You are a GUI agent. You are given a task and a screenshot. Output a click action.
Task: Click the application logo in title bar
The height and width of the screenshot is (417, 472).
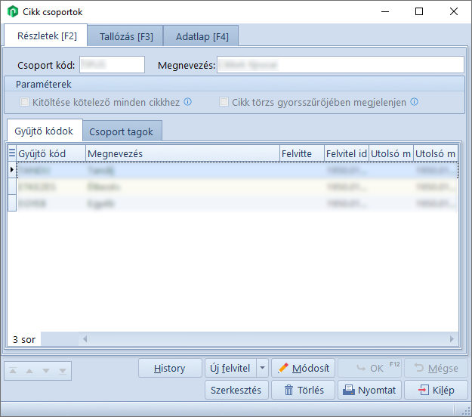[13, 12]
